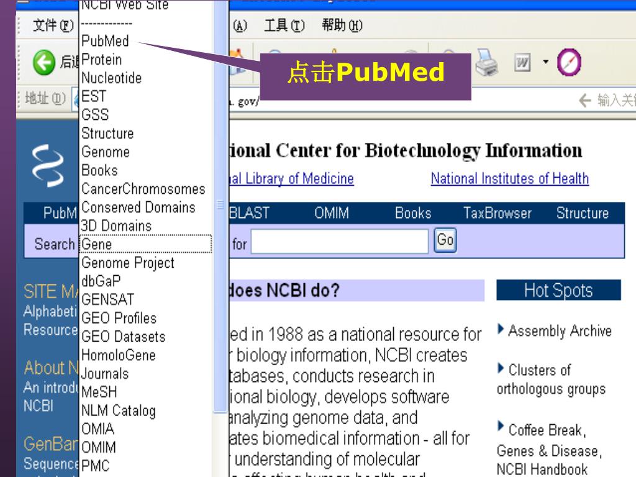Choose GSS in the dropdown list

(95, 115)
